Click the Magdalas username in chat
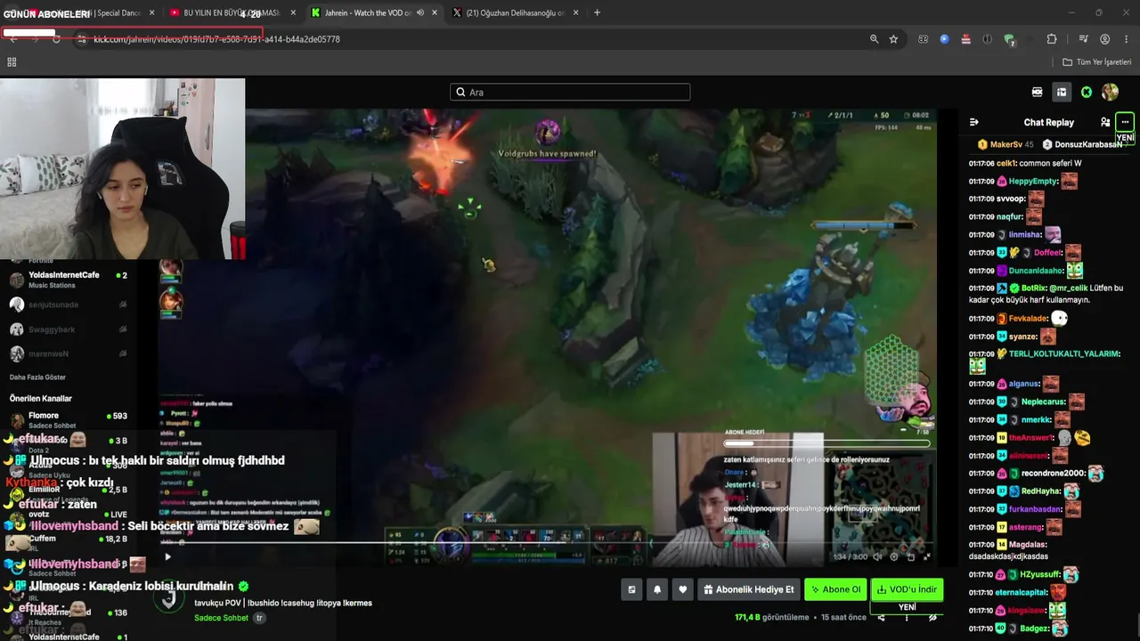Viewport: 1140px width, 641px height. click(x=1028, y=545)
